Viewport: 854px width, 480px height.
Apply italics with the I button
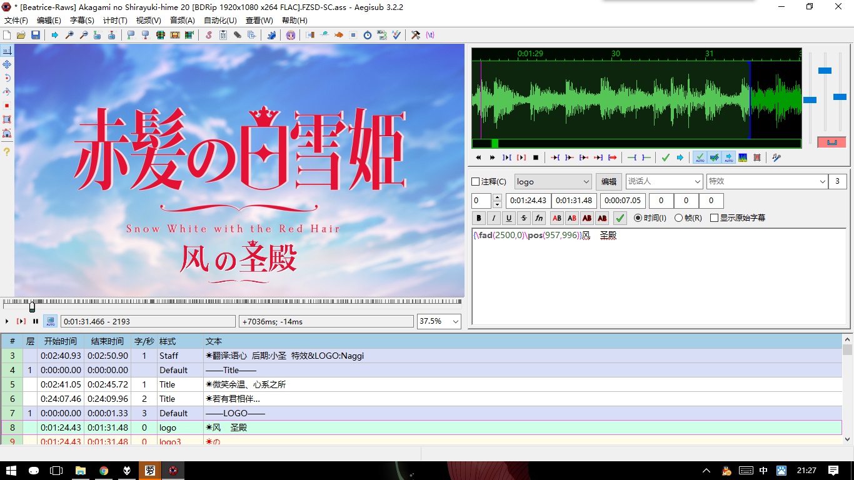pyautogui.click(x=494, y=218)
